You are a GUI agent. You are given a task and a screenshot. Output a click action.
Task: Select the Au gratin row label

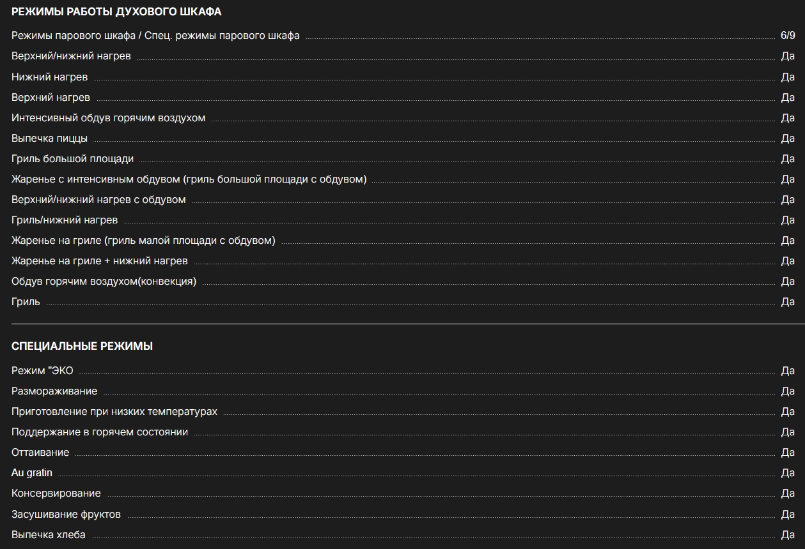32,472
